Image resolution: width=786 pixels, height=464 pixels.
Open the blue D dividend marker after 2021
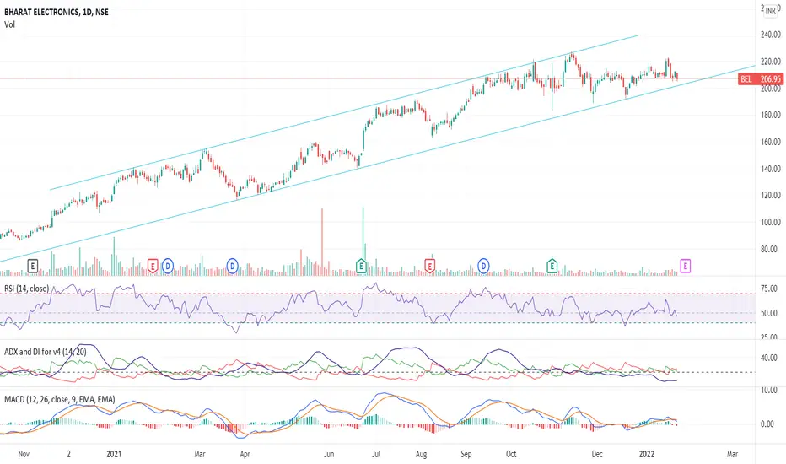pyautogui.click(x=168, y=266)
